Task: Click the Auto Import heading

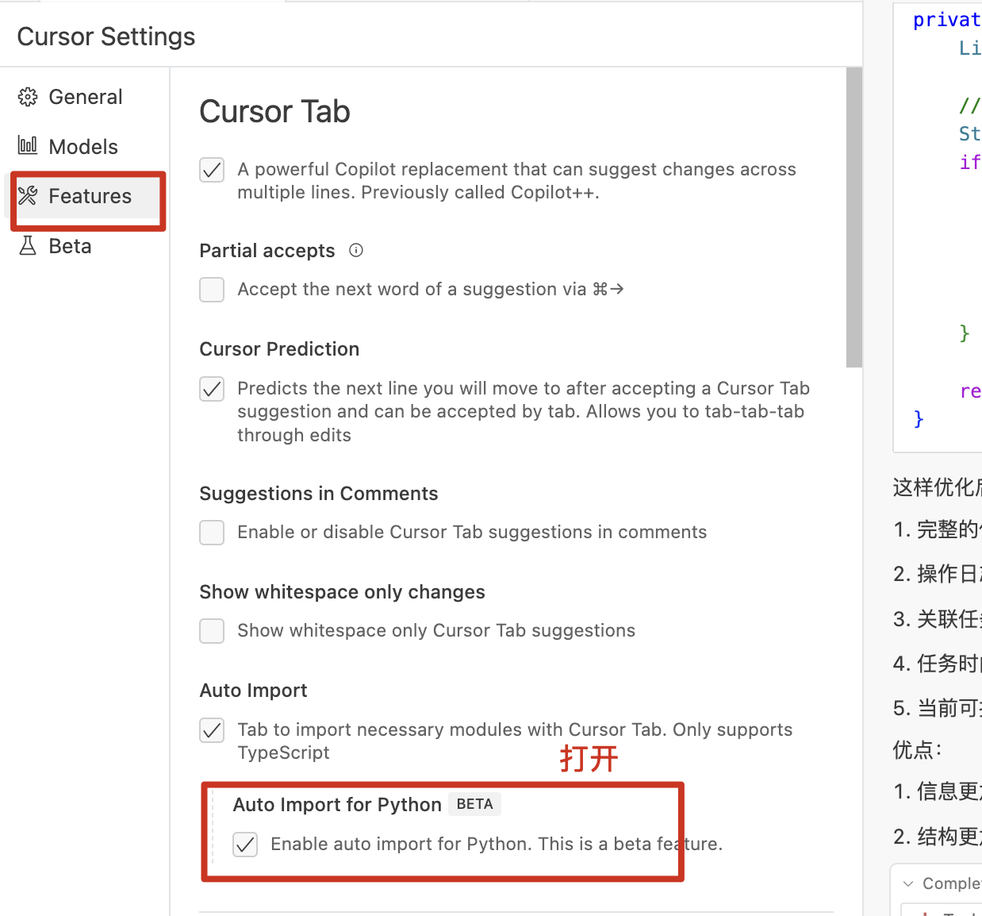Action: click(x=253, y=691)
